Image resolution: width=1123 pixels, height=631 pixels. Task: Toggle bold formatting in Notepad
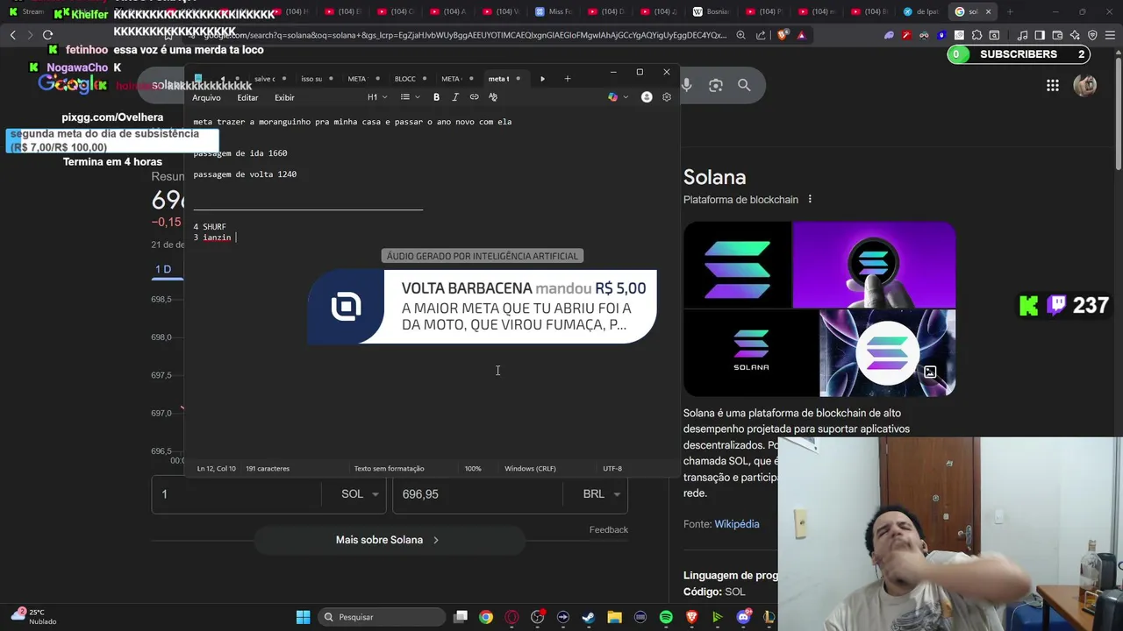coord(436,97)
